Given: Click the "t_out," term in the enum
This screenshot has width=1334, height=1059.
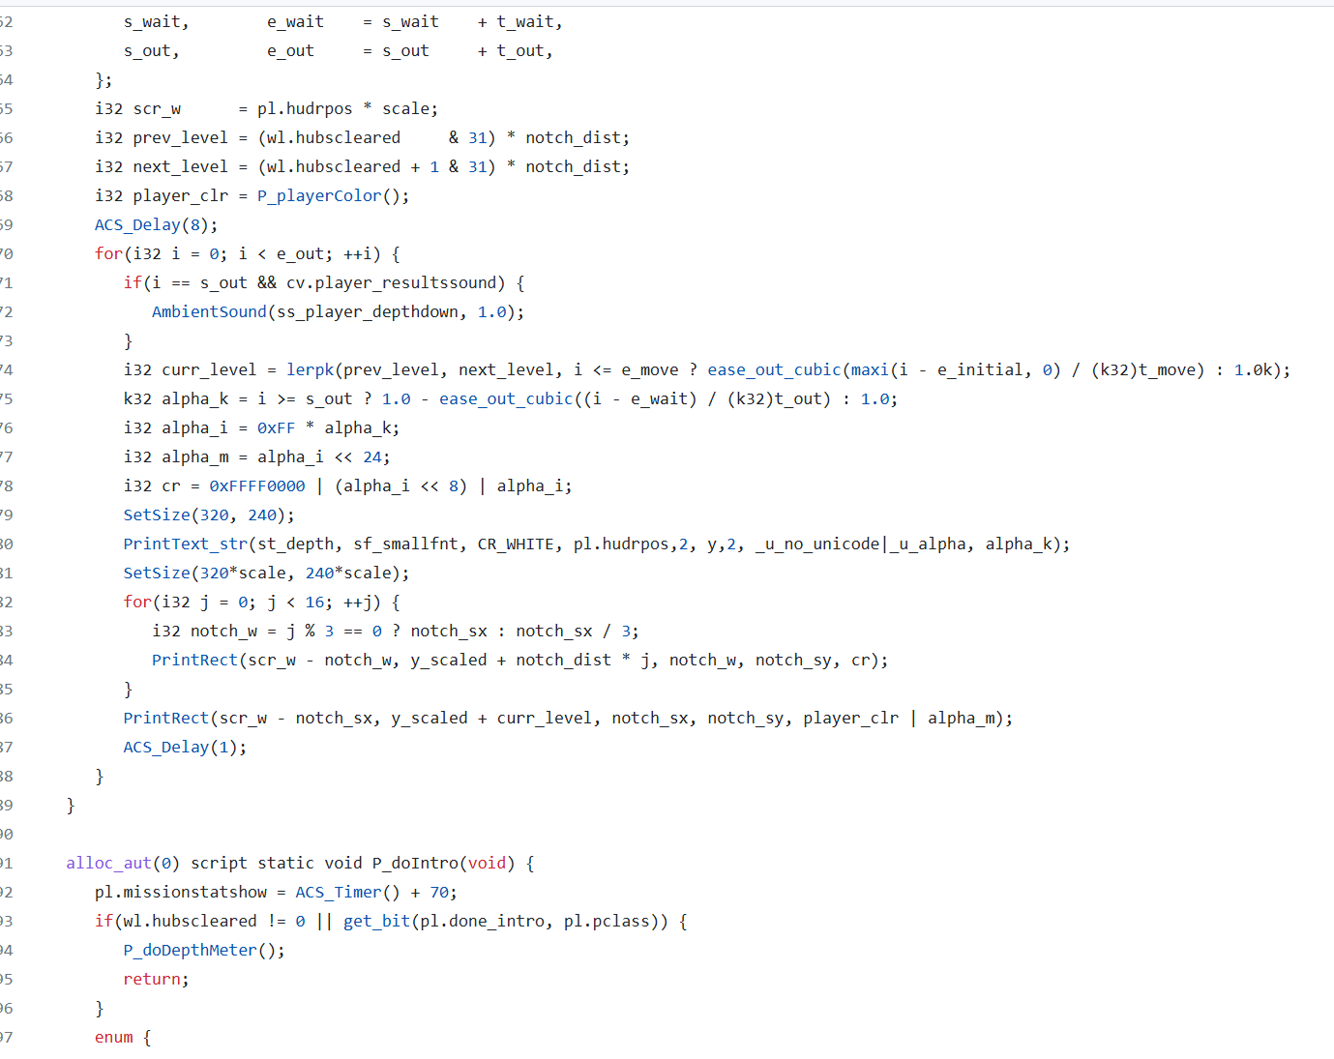Looking at the screenshot, I should point(525,50).
